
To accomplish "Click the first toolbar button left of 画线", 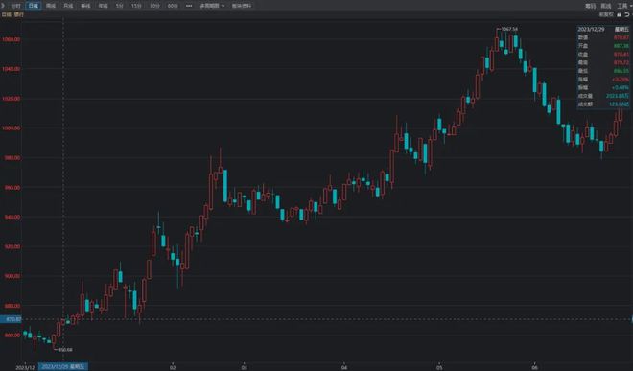I will pyautogui.click(x=590, y=6).
